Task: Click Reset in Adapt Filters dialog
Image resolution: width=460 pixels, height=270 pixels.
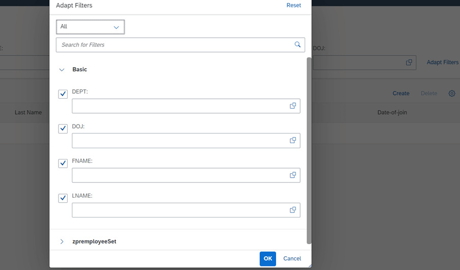Action: 293,5
